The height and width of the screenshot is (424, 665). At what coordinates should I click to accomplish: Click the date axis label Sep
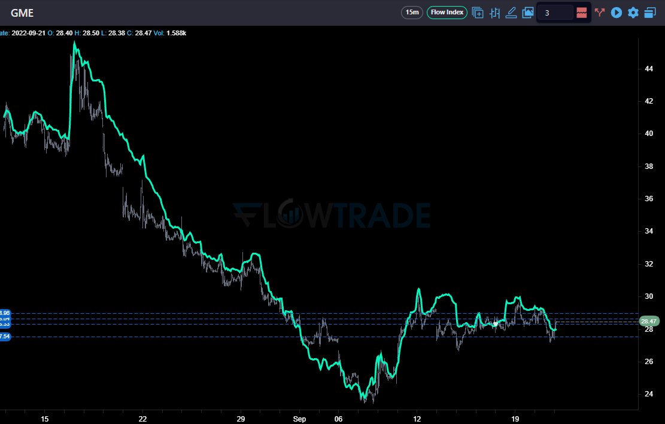(299, 419)
